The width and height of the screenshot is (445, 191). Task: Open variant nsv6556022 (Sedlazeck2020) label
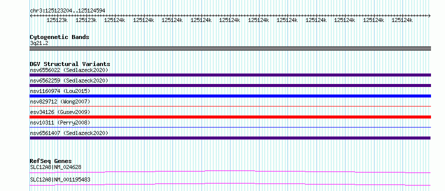pos(69,70)
